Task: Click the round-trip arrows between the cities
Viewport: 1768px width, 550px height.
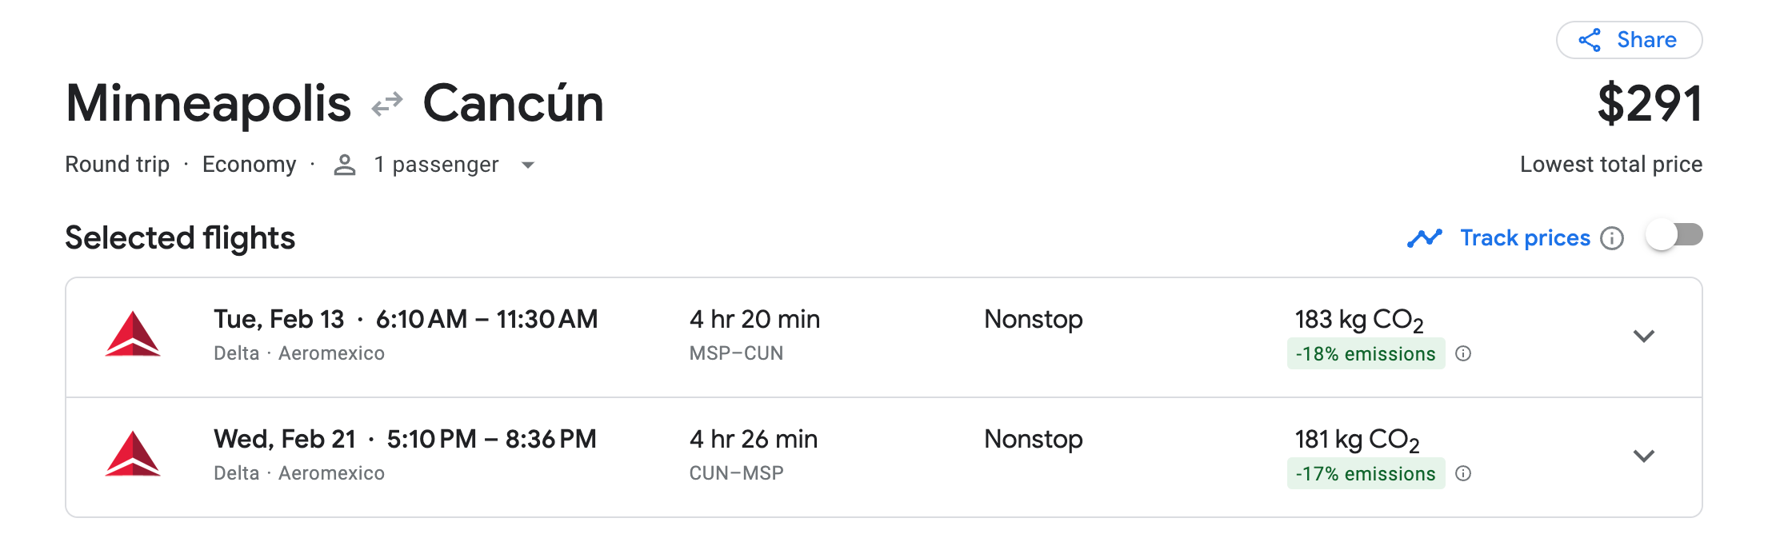Action: point(387,105)
